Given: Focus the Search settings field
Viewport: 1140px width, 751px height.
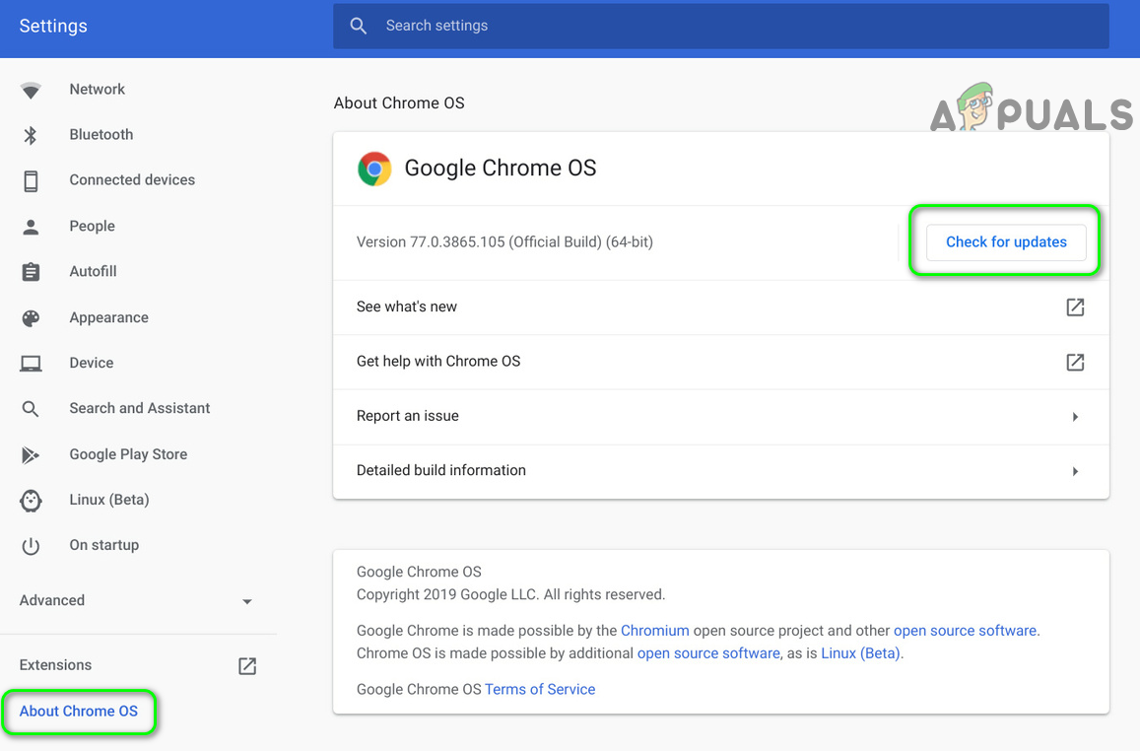Looking at the screenshot, I should 720,26.
